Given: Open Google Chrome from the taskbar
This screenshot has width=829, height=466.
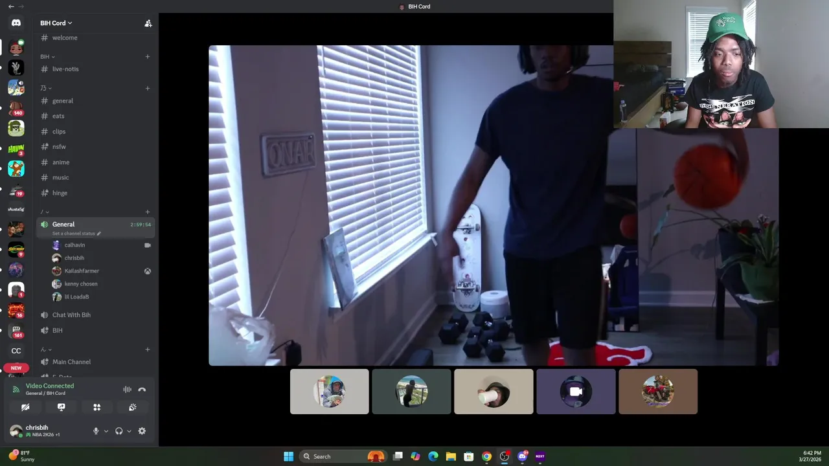Looking at the screenshot, I should tap(486, 456).
